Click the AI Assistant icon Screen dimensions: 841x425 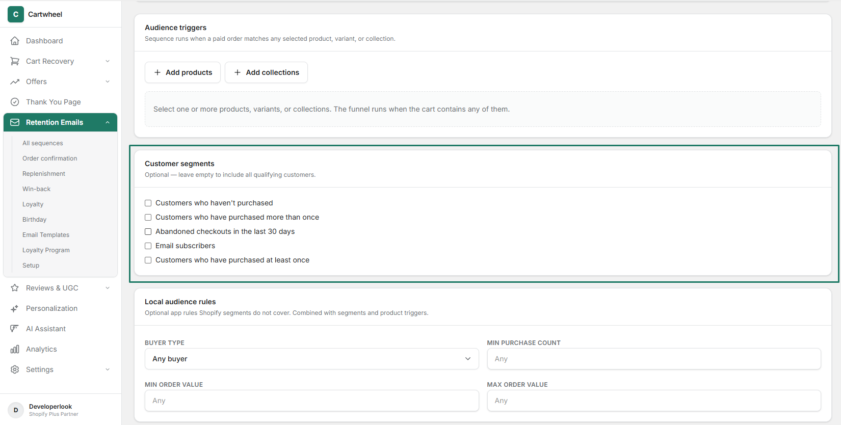point(15,329)
